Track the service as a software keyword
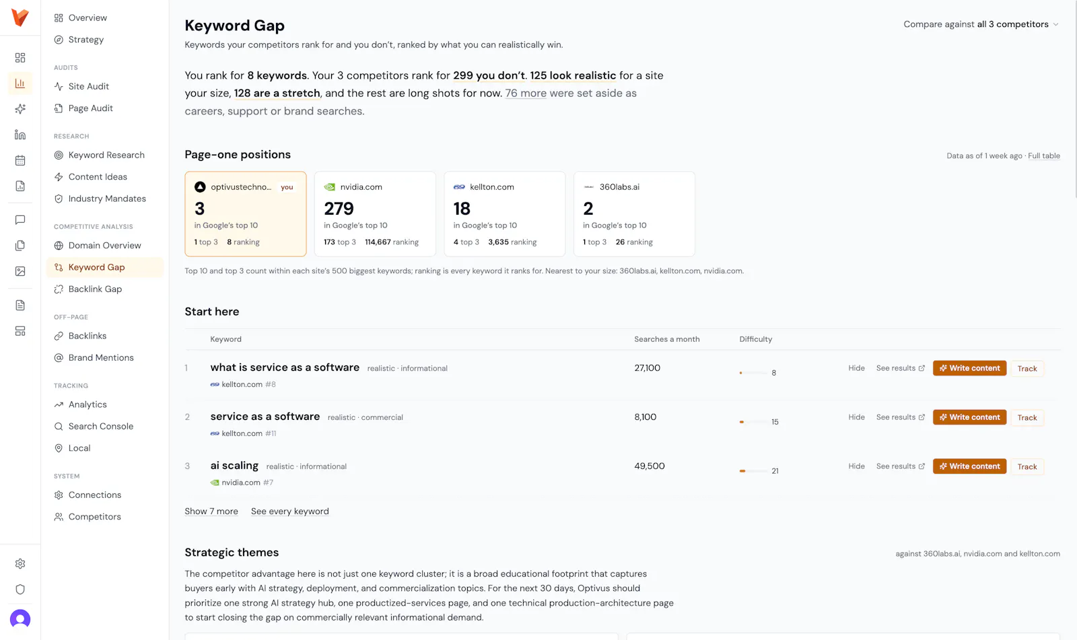Viewport: 1077px width, 640px height. point(1027,418)
